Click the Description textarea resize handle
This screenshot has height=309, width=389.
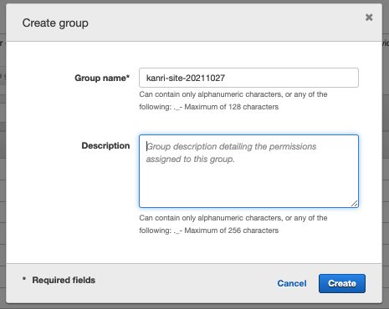354,204
